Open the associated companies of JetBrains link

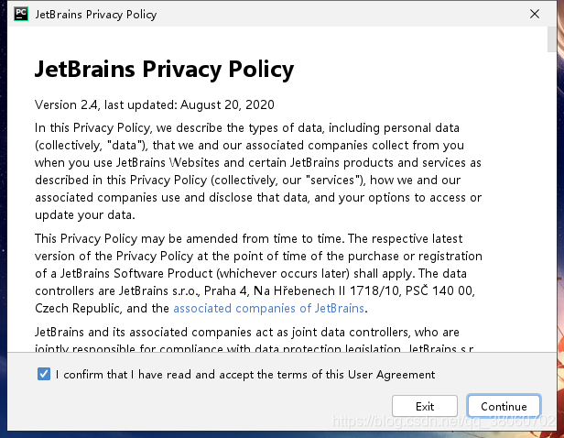[x=268, y=309]
